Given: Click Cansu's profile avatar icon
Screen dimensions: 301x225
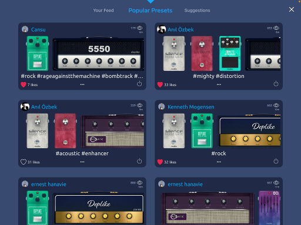Looking at the screenshot, I should [x=25, y=29].
